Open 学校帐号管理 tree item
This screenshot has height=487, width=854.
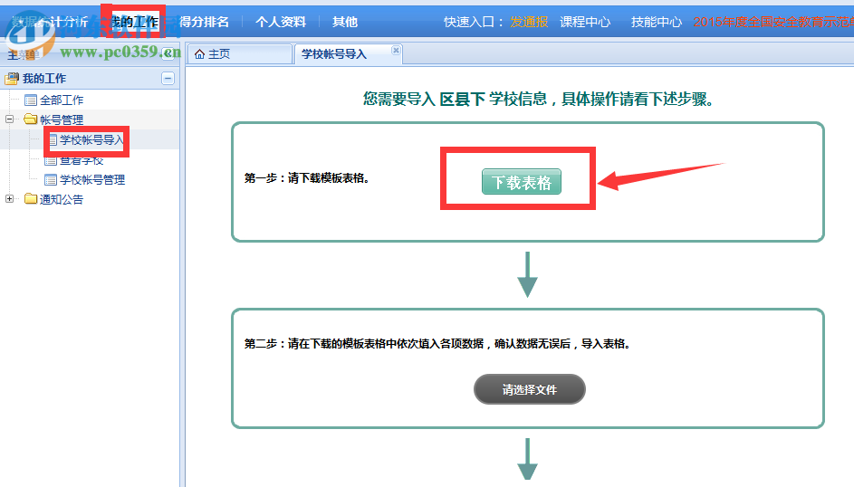point(92,179)
